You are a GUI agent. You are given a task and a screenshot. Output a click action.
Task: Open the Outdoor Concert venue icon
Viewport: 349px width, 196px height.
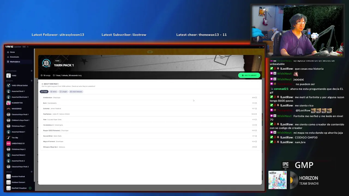pos(8,182)
